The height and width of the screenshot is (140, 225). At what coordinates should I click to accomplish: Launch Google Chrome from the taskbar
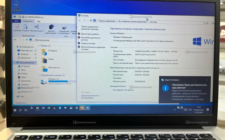[x=77, y=108]
